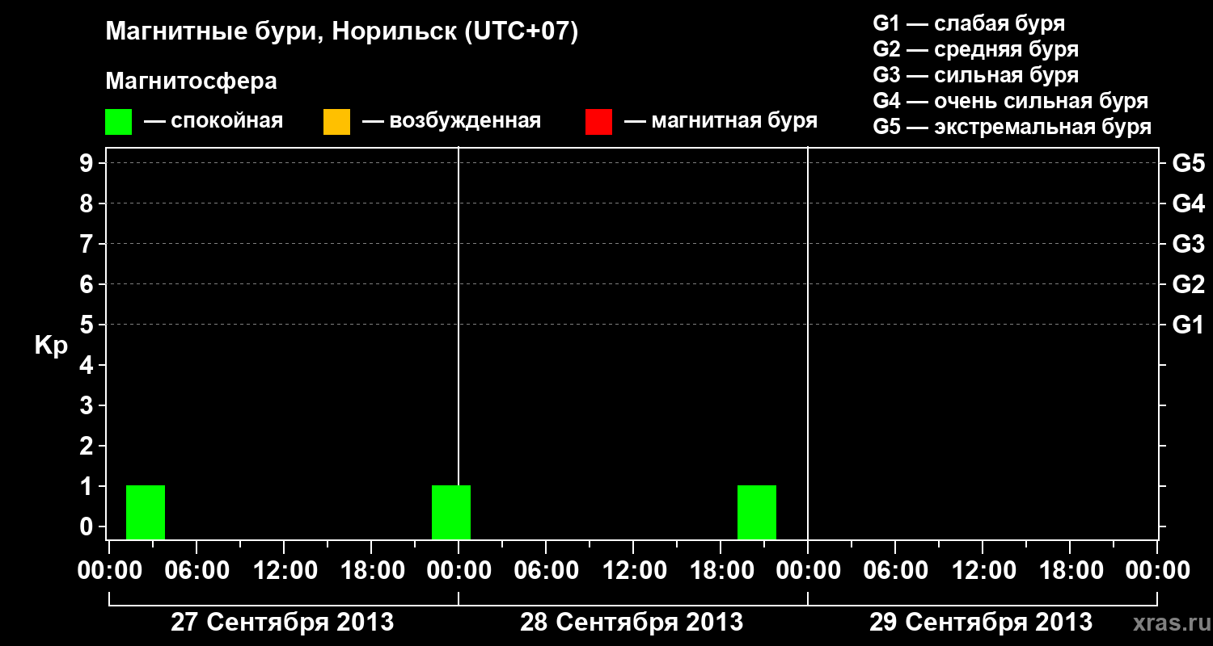Select the green Kp bar at 20:00 on 28 September
1213x646 pixels.
(757, 512)
